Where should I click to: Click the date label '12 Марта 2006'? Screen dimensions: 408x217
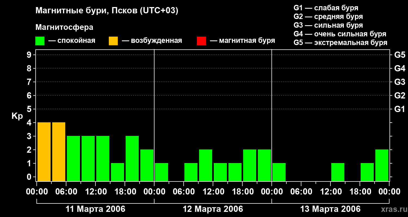(213, 209)
